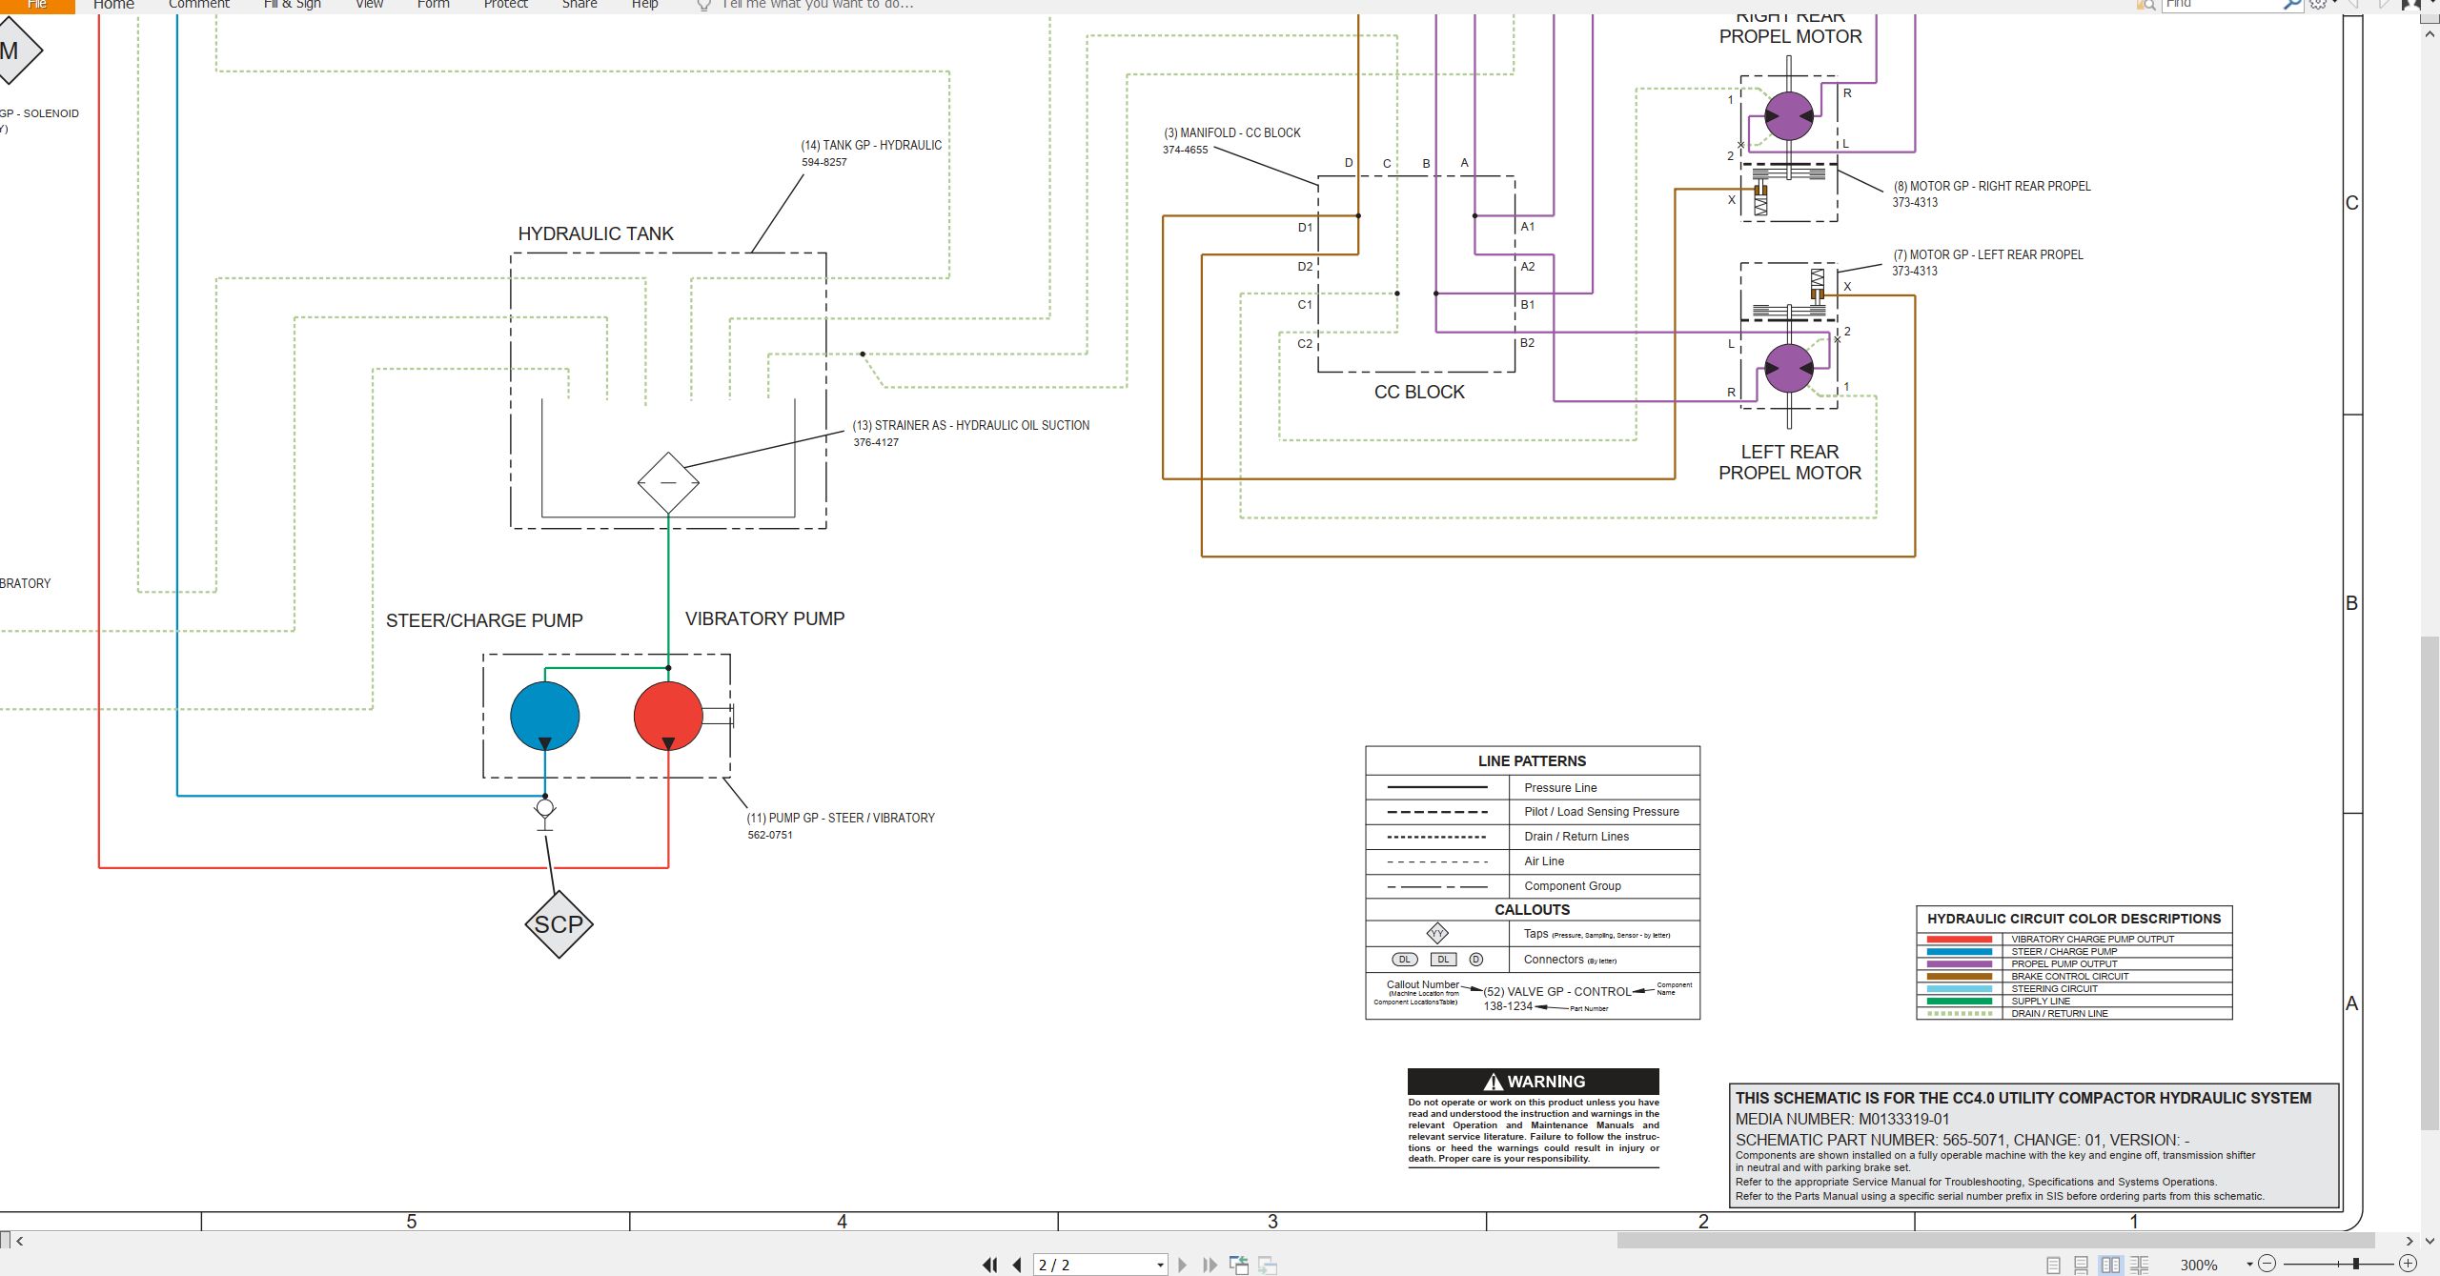Viewport: 2440px width, 1276px height.
Task: Click the 'VIBRATORY PUMP' label
Action: [x=764, y=618]
